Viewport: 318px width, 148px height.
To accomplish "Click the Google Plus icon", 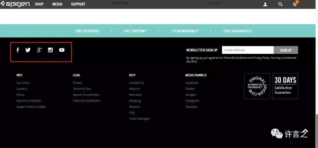I will (39, 50).
